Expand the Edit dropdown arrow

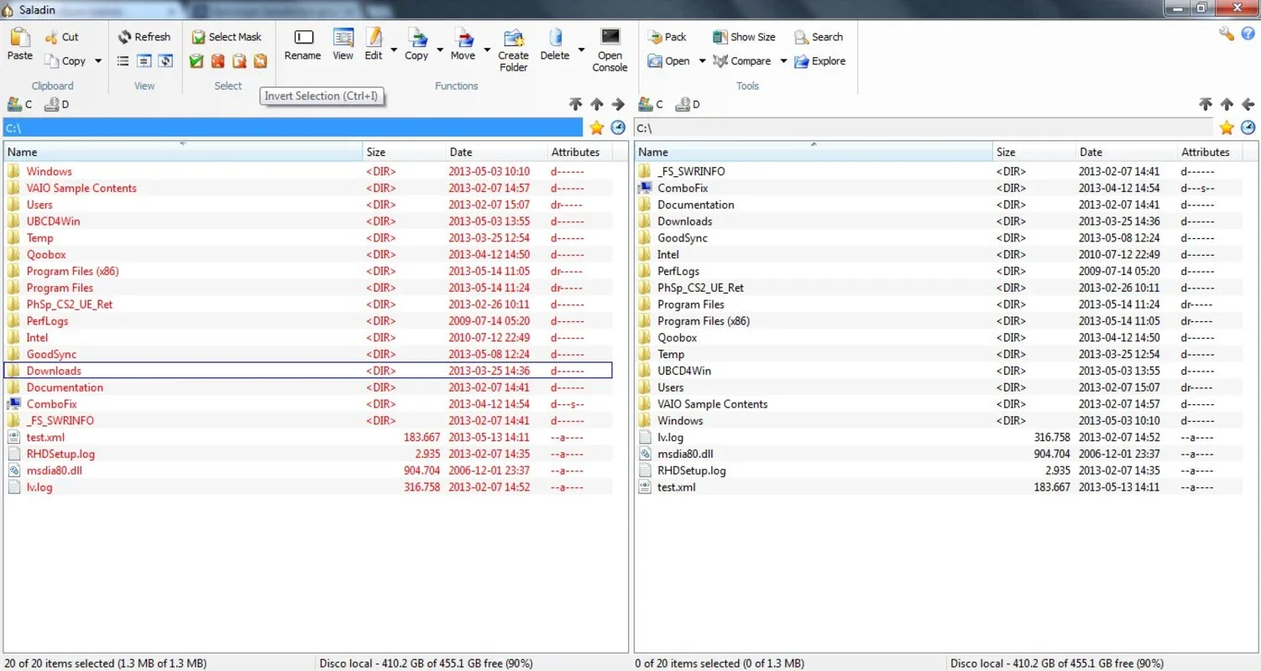pos(393,52)
